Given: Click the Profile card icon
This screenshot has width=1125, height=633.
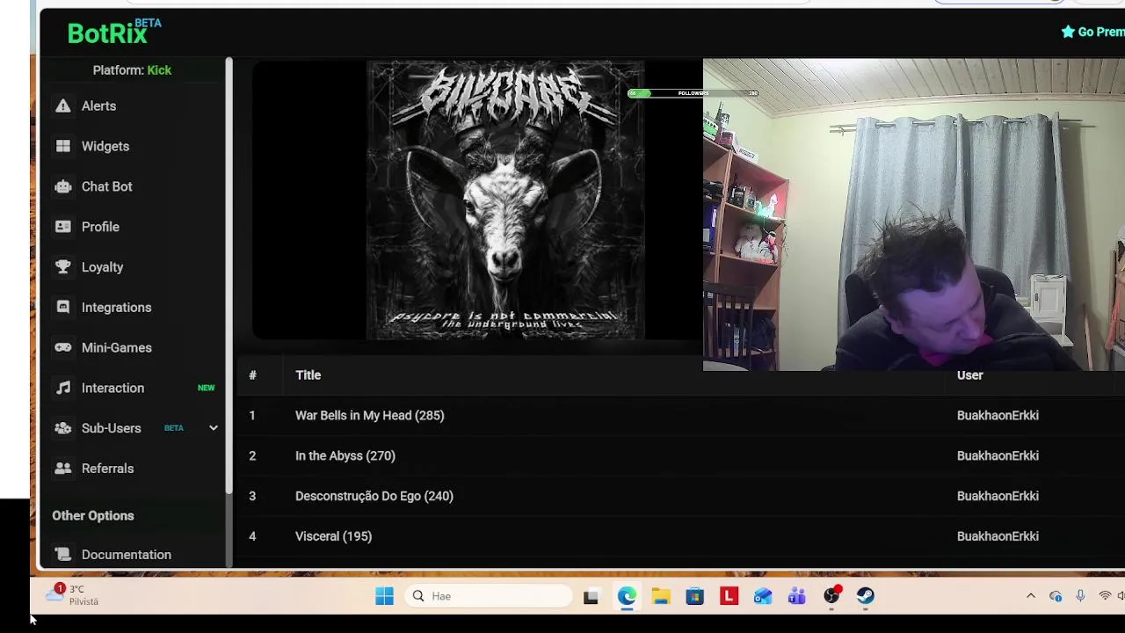Looking at the screenshot, I should [62, 227].
